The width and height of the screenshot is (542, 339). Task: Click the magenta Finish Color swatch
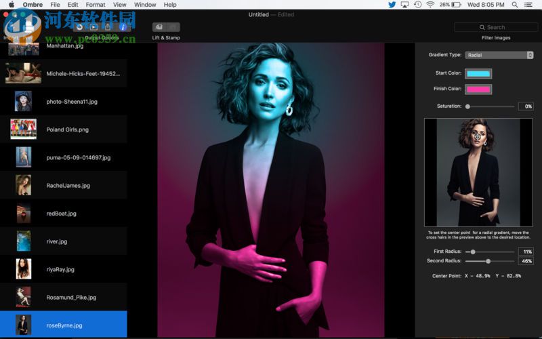[x=478, y=89]
